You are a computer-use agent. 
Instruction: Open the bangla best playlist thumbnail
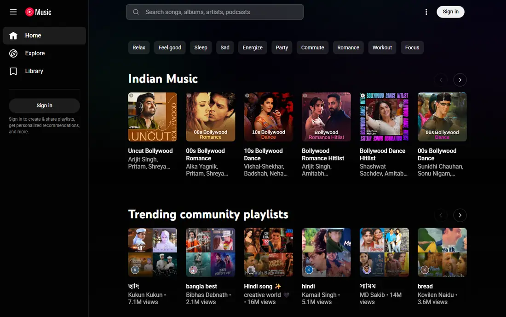[x=210, y=252]
